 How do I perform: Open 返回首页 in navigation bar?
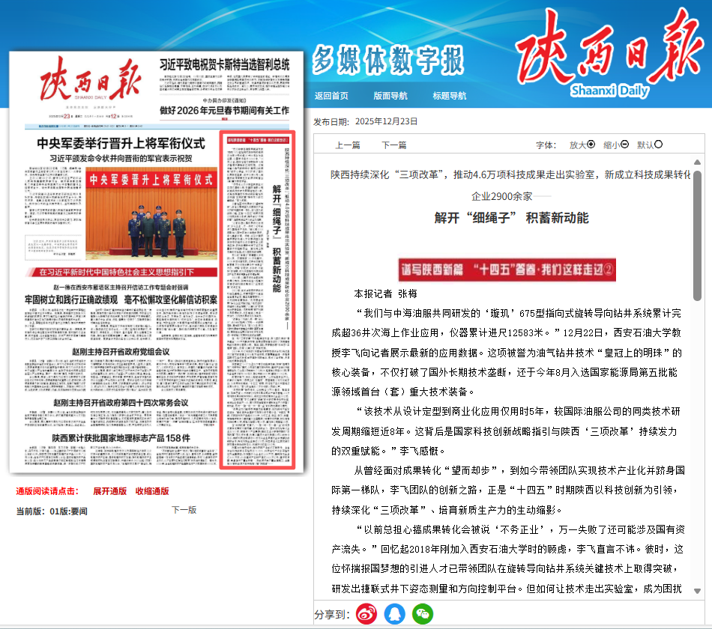coord(331,96)
